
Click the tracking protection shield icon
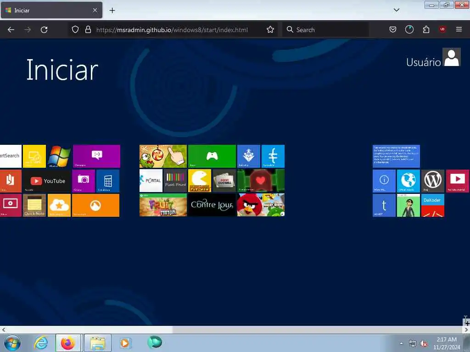click(x=75, y=30)
